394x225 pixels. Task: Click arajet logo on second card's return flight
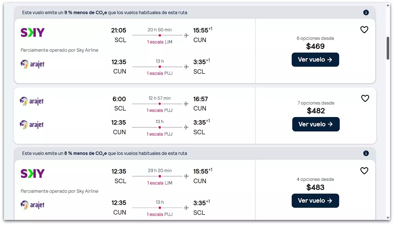[x=32, y=125]
